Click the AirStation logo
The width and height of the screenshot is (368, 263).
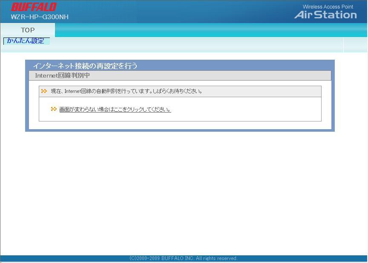coord(325,15)
